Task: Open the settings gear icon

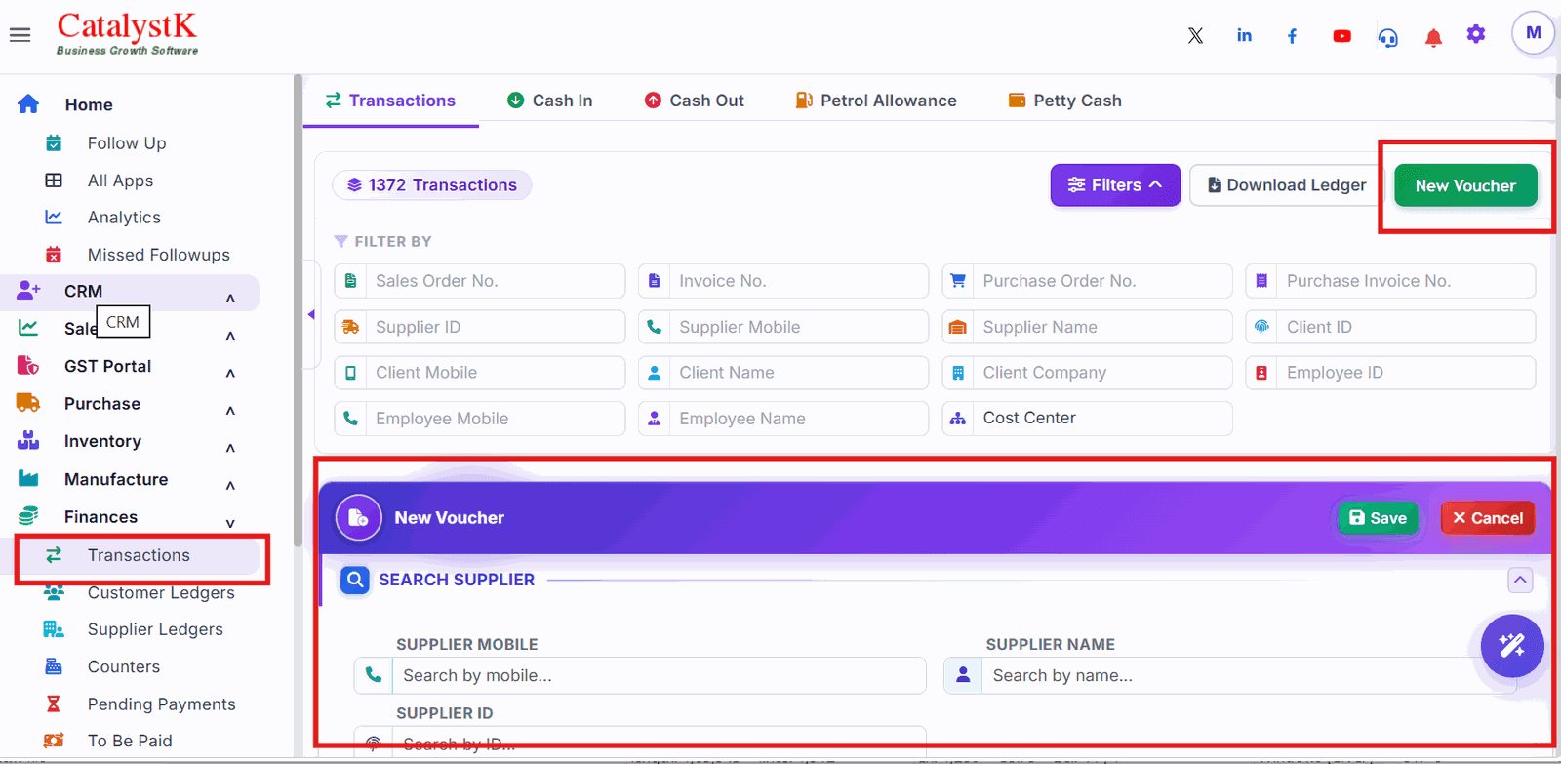Action: pyautogui.click(x=1476, y=34)
